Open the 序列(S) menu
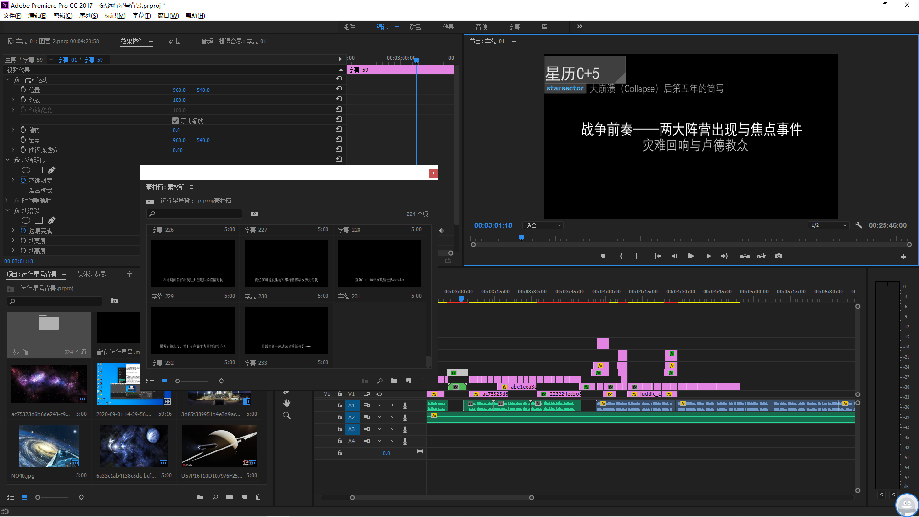Viewport: 919px width, 517px height. (x=89, y=16)
